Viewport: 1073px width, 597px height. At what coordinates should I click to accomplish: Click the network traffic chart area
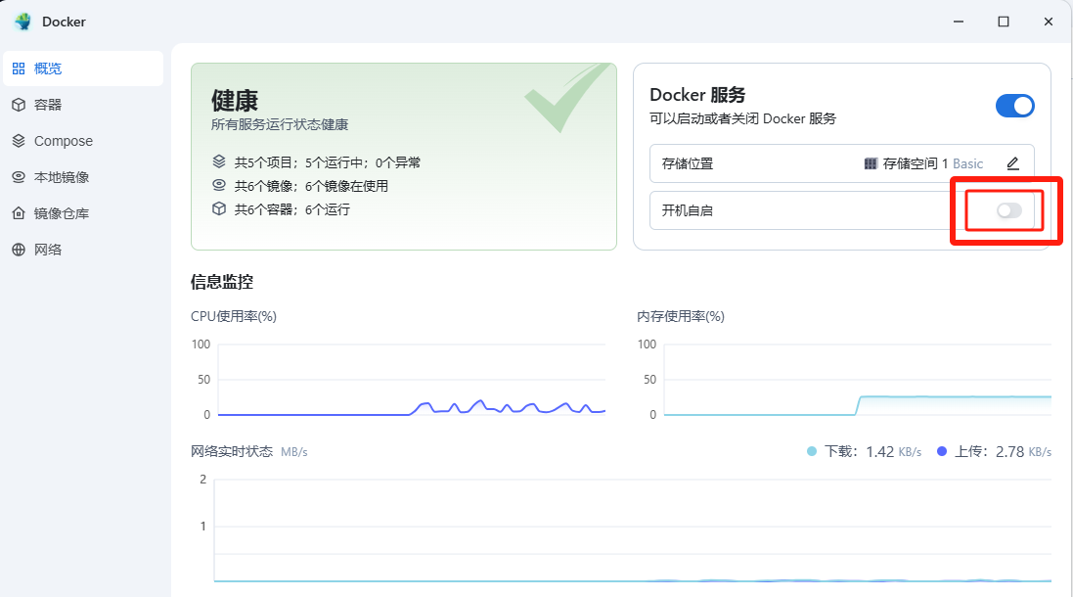(632, 530)
